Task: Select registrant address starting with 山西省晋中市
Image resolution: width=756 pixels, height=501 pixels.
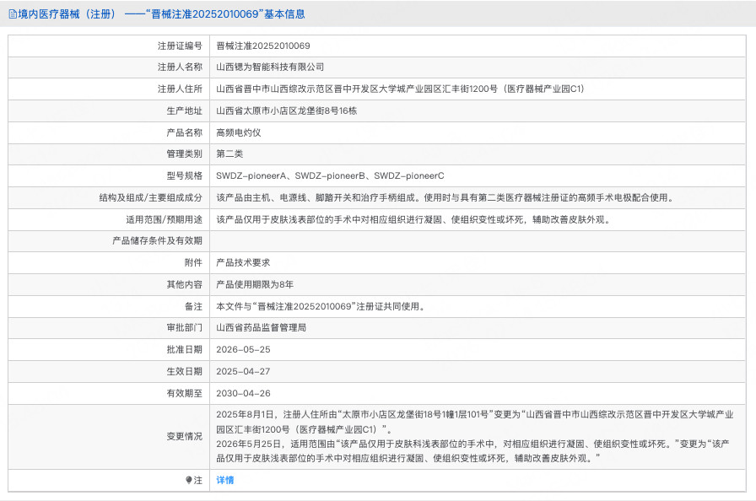Action: pos(400,89)
